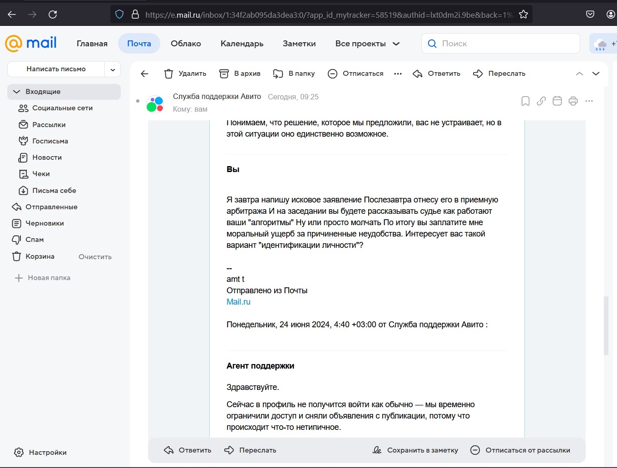Click Avito sender avatar
This screenshot has height=468, width=617.
click(155, 104)
